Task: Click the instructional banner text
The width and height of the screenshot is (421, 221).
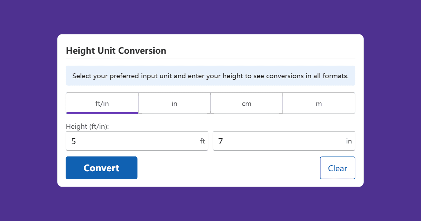Action: pos(210,75)
